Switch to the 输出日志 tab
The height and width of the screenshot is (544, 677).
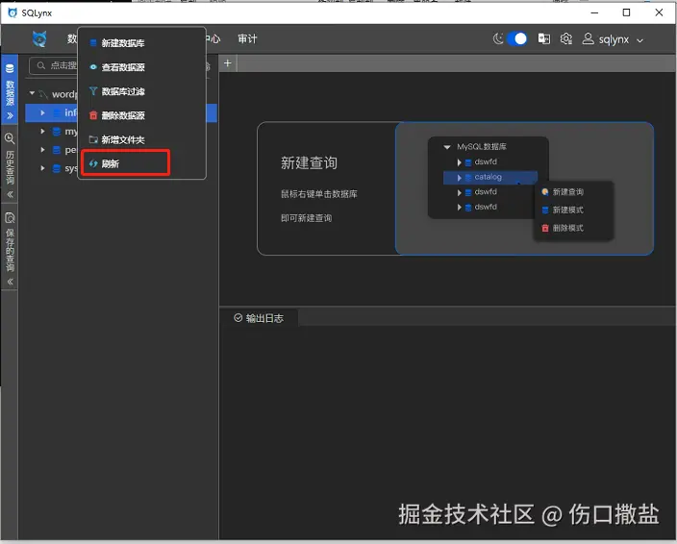(259, 318)
